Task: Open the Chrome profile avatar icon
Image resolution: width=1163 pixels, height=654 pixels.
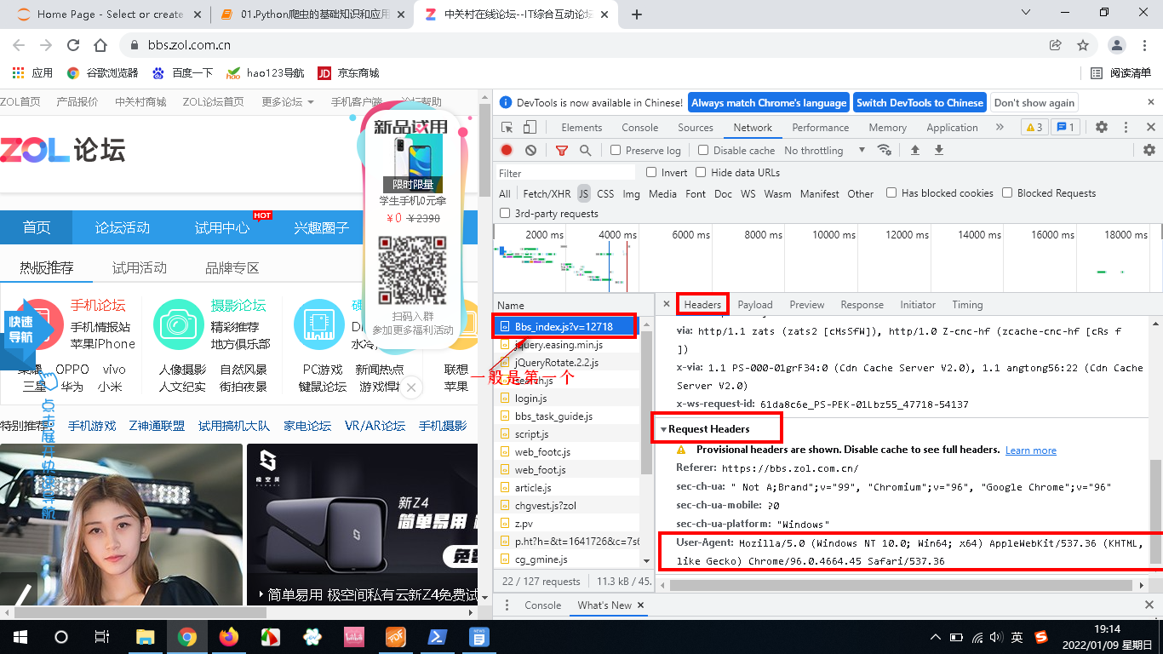Action: tap(1118, 45)
